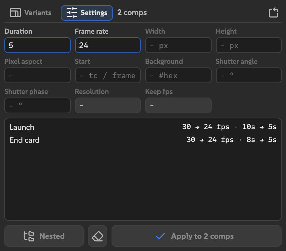The height and width of the screenshot is (251, 286).
Task: Click the Shutter angle label
Action: point(236,61)
